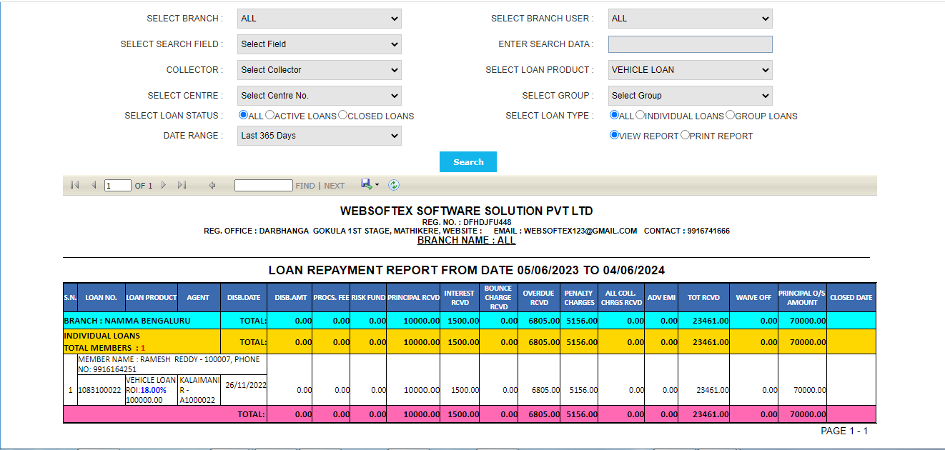Image resolution: width=945 pixels, height=450 pixels.
Task: Click FIND in report toolbar
Action: [x=305, y=186]
